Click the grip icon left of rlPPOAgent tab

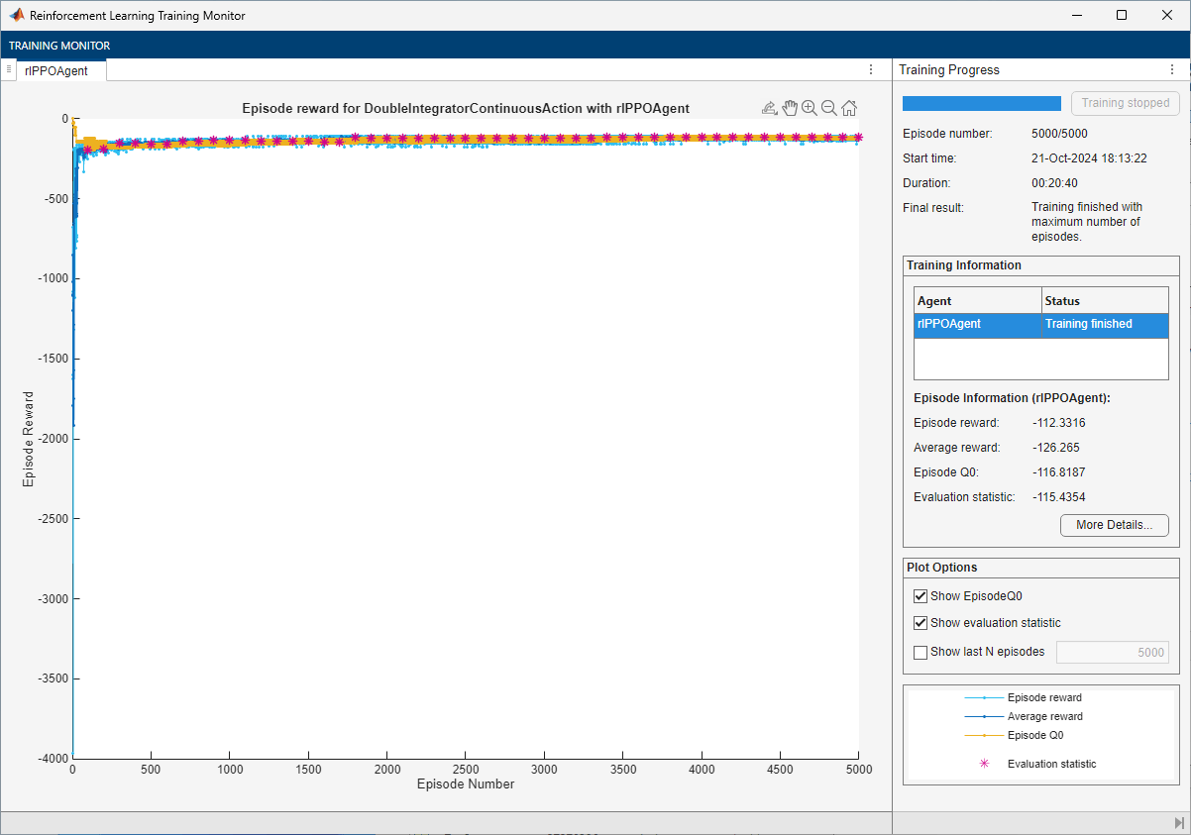point(9,69)
